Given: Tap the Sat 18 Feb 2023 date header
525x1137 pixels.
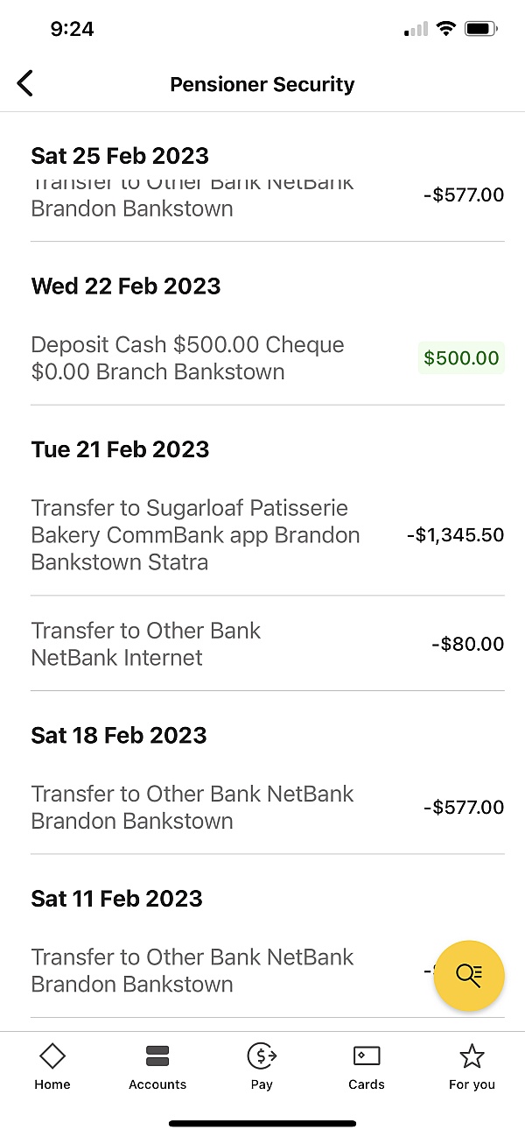Looking at the screenshot, I should coord(119,735).
